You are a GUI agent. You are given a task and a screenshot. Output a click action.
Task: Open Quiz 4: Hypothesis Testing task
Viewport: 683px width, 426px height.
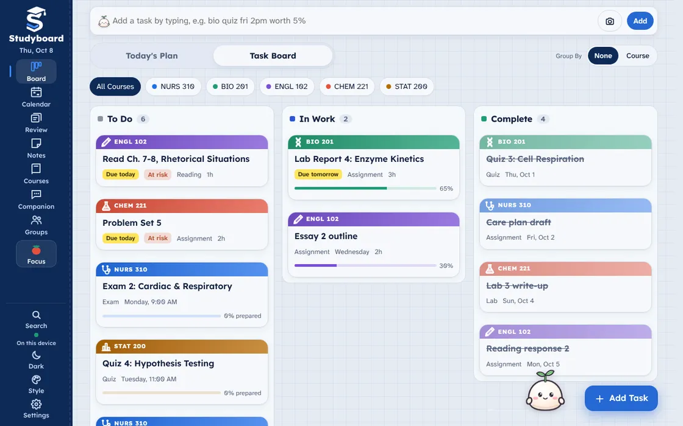tap(182, 372)
